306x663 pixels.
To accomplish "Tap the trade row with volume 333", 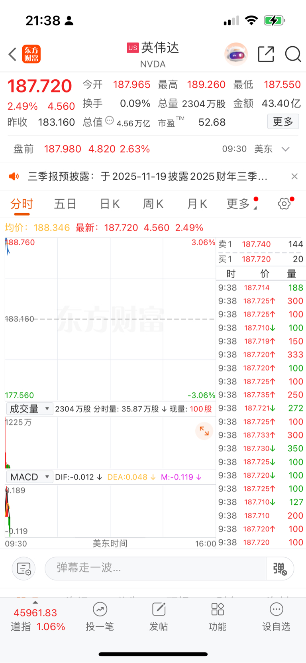I will tap(261, 354).
